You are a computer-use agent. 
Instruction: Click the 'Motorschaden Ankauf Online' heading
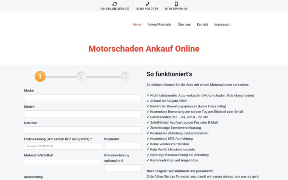pos(144,49)
